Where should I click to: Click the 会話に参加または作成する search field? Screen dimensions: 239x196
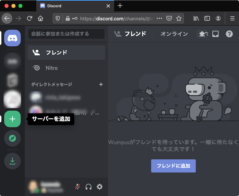(x=66, y=34)
